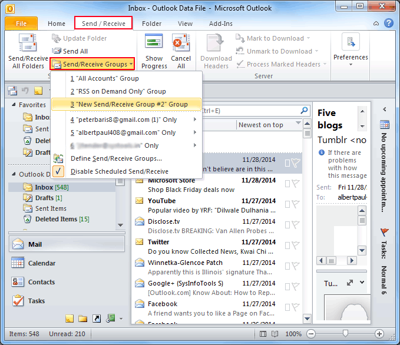Click the Shortcuts icon in navigation bar

[x=97, y=319]
